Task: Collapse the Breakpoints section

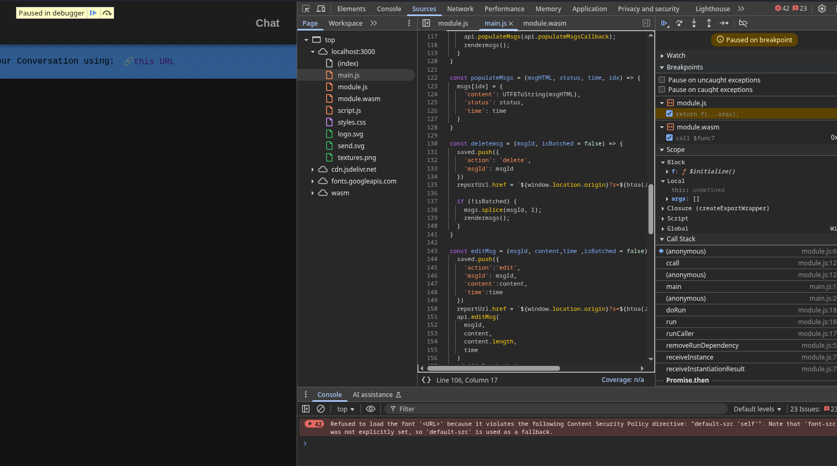Action: tap(662, 67)
